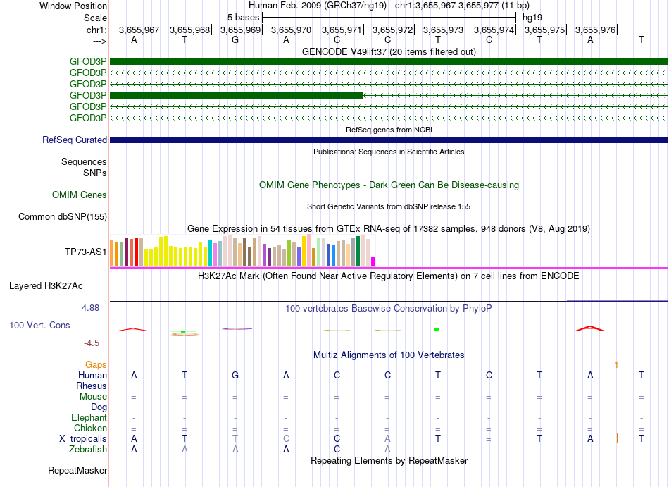Click the dark blue RefSeq Curated transcript bar
Image resolution: width=669 pixels, height=487 pixels.
point(389,140)
